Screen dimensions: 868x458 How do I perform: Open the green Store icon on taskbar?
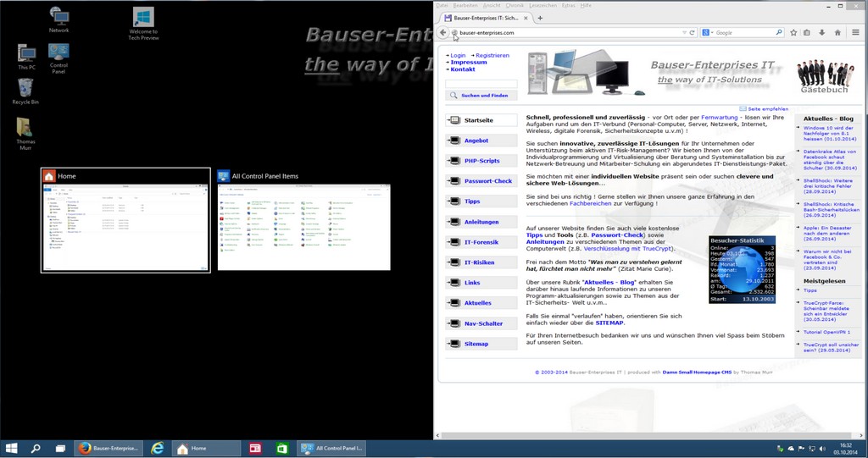(281, 449)
